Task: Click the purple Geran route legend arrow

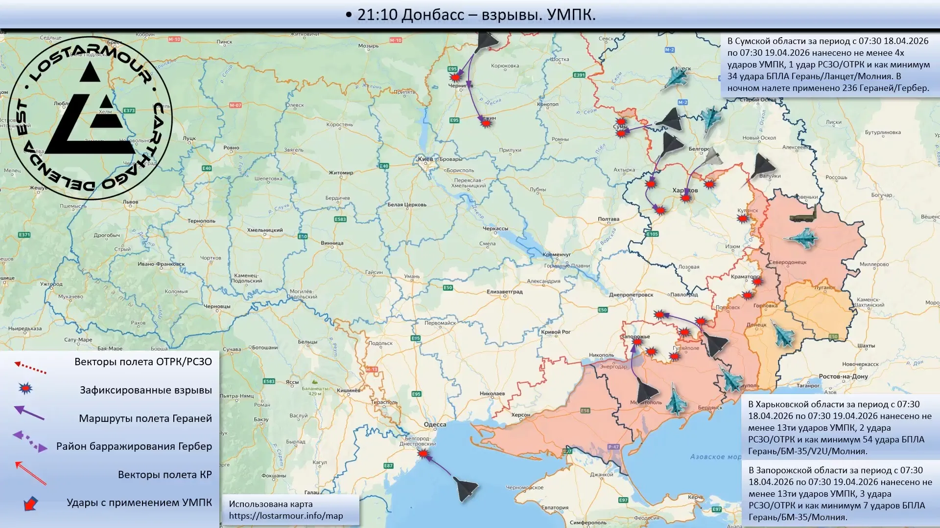Action: (29, 413)
